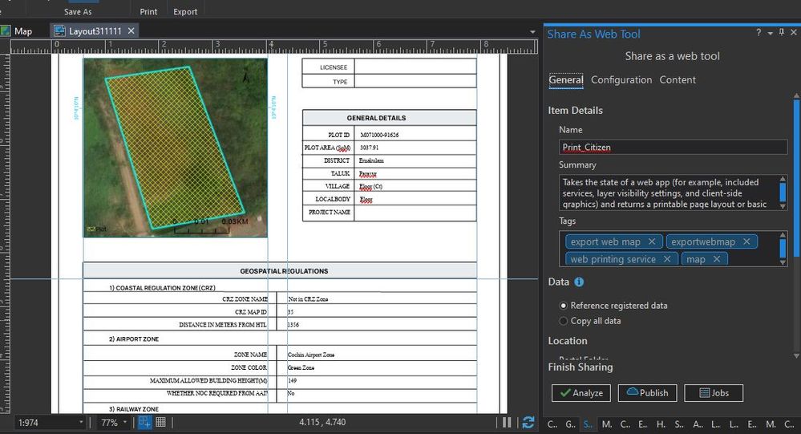The height and width of the screenshot is (434, 801).
Task: Select 'Reference registered data' option
Action: pyautogui.click(x=564, y=306)
